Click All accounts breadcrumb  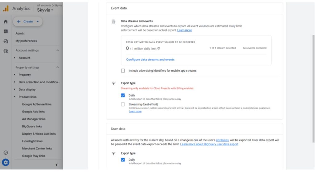[x=44, y=6]
